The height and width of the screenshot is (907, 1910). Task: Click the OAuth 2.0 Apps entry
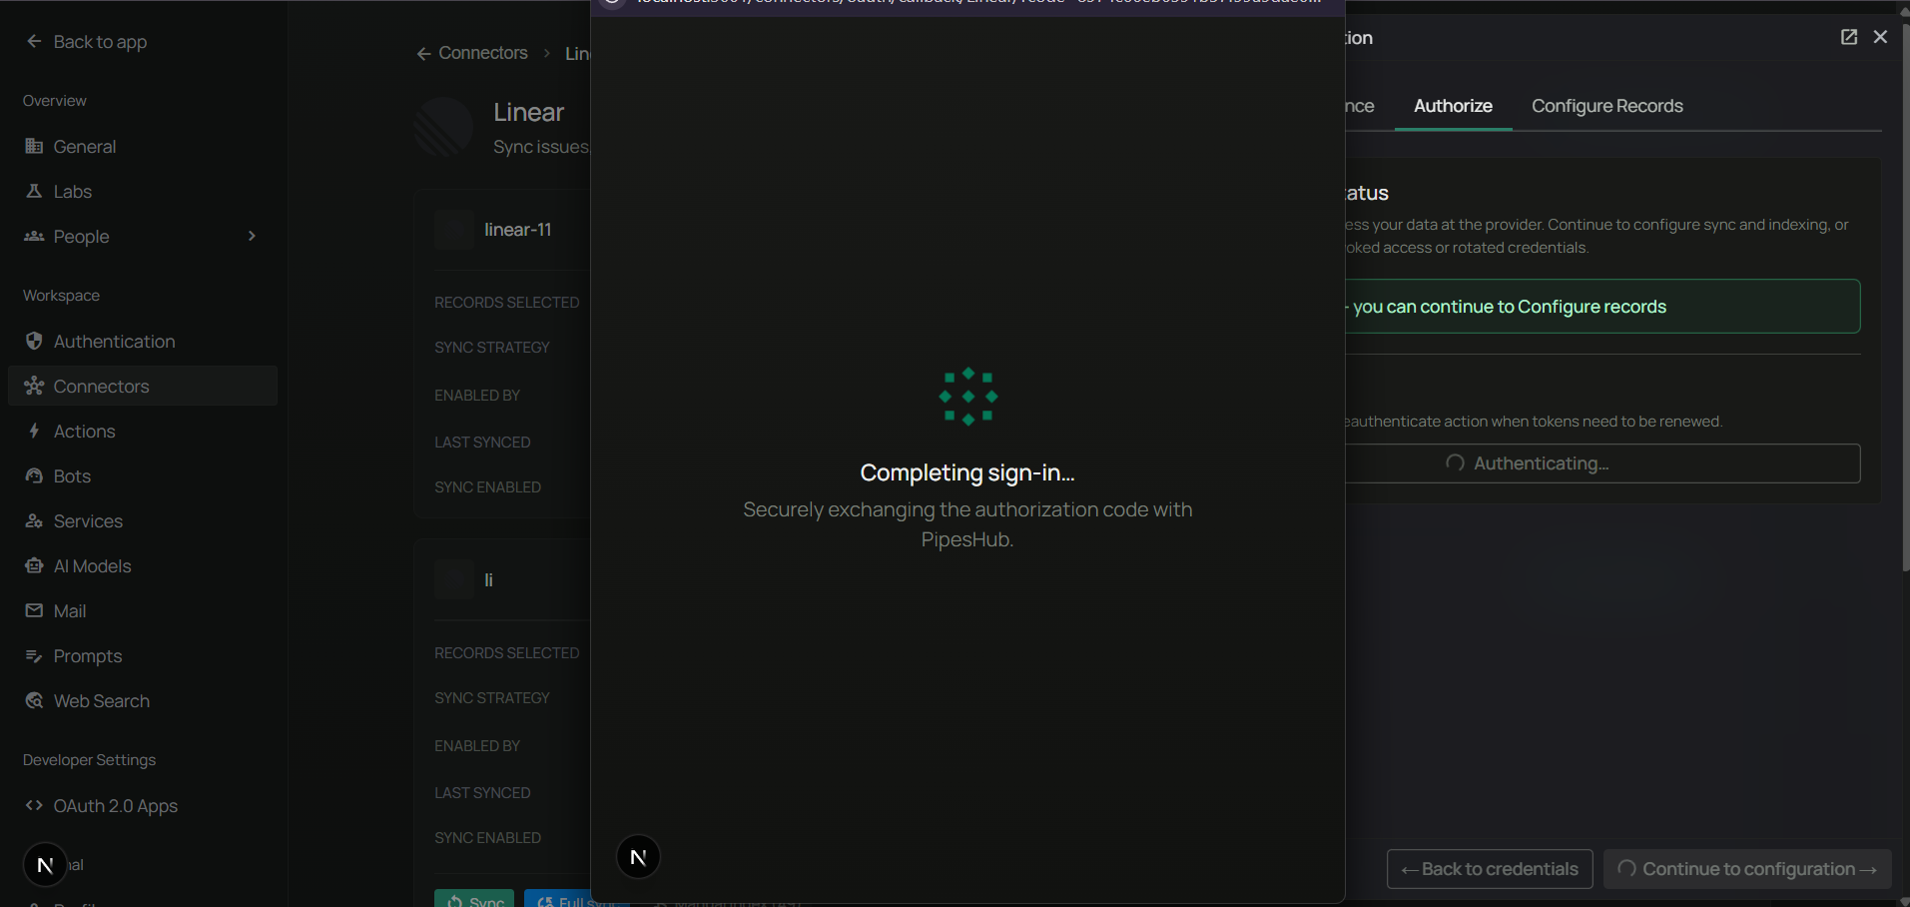pos(143,805)
